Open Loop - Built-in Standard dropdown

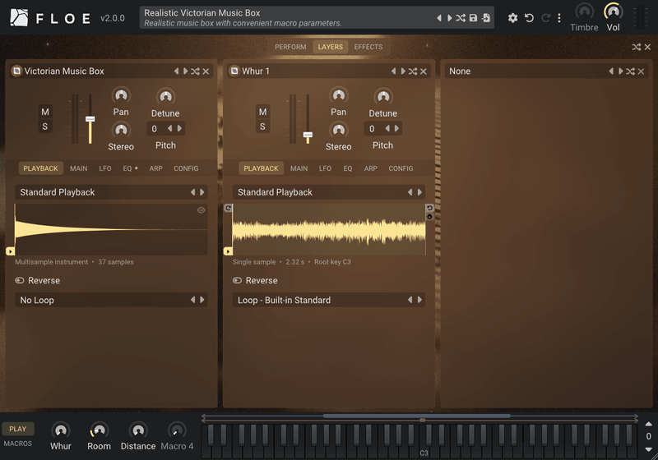[329, 300]
